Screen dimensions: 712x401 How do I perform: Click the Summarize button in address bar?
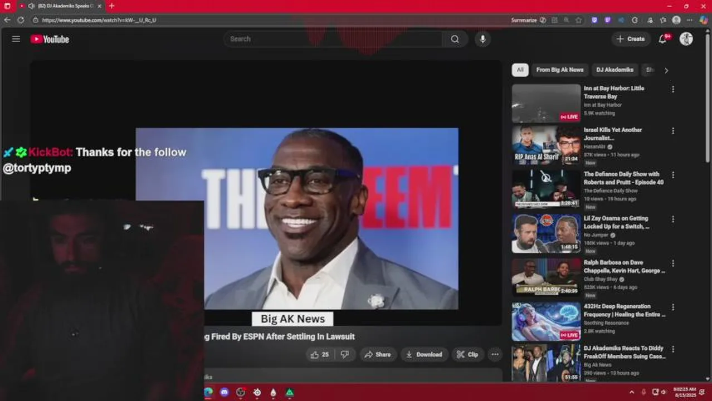point(528,20)
